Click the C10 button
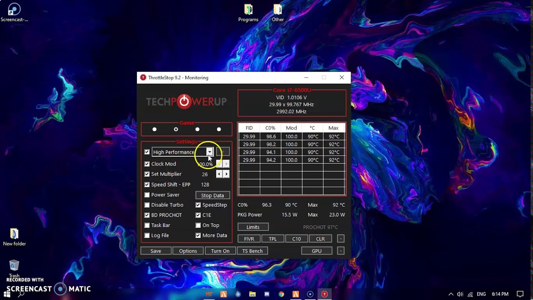 click(296, 239)
